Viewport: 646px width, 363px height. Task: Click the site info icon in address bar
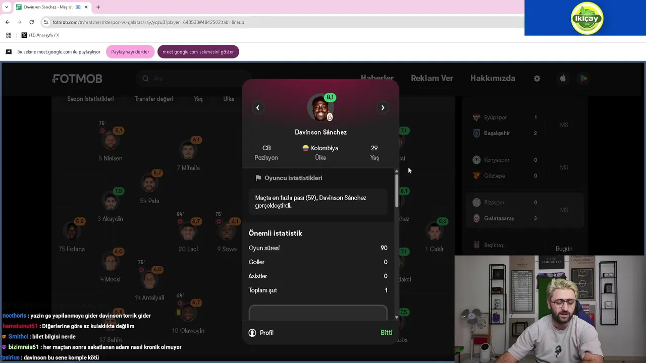[46, 22]
